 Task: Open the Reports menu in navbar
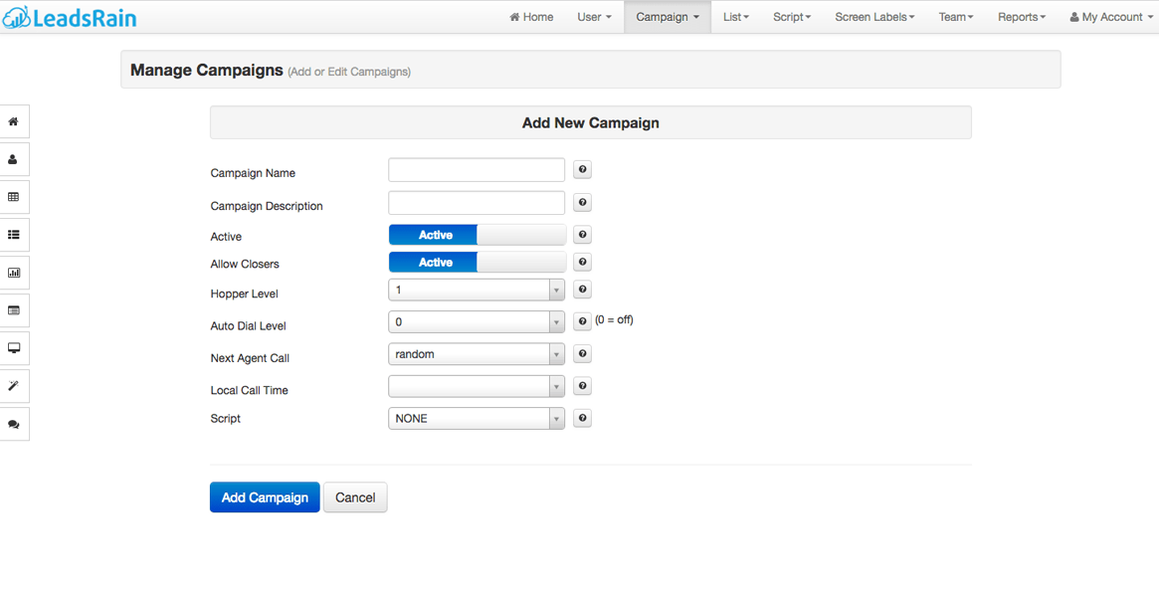1021,17
